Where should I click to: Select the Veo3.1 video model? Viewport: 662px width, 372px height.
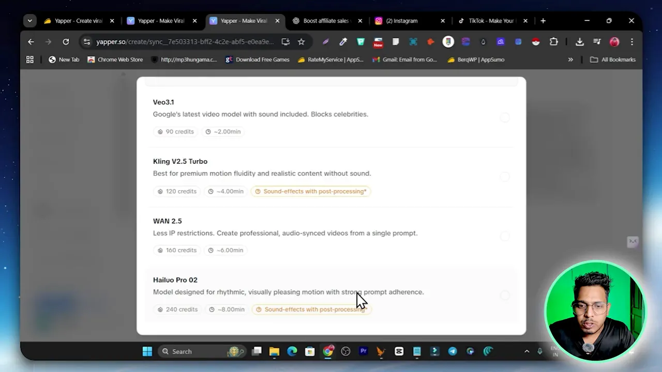[505, 117]
